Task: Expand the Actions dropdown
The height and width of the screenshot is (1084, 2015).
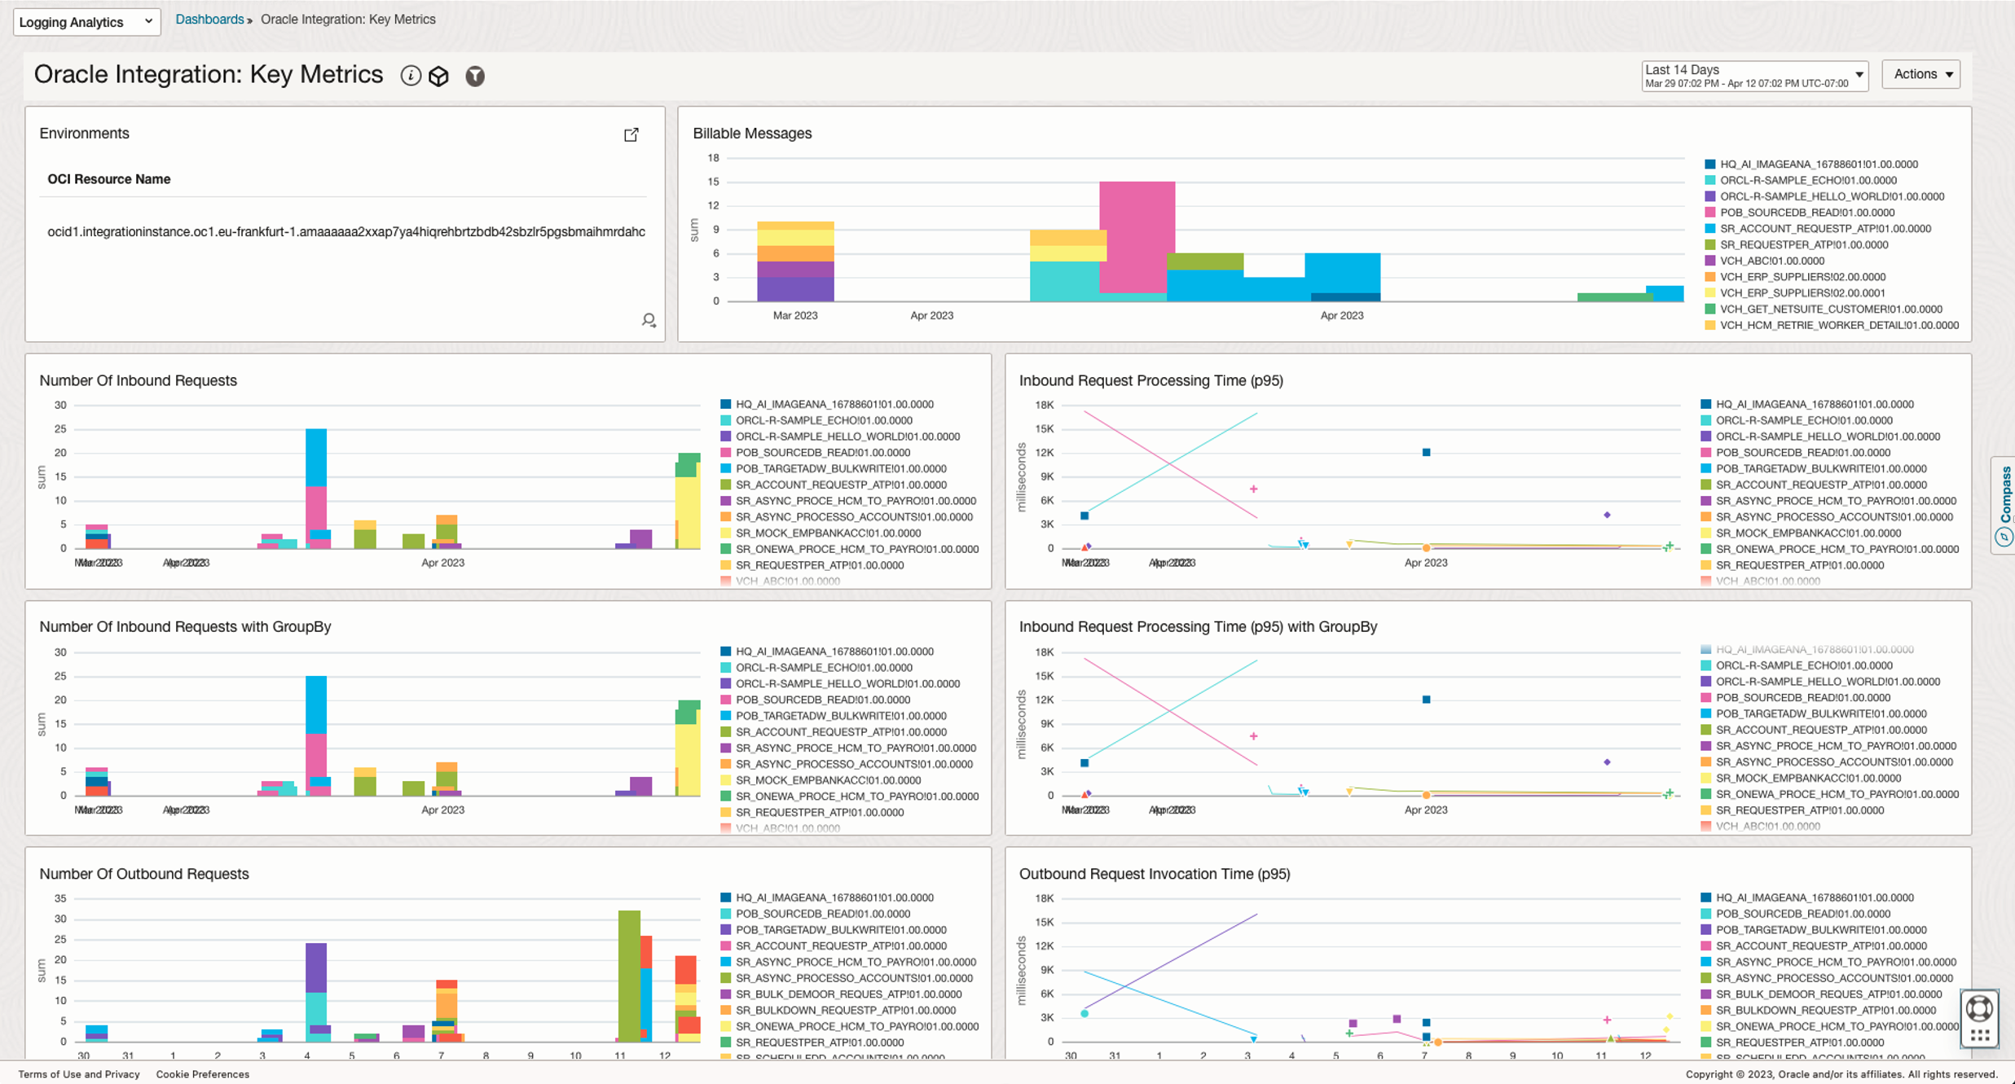Action: 1920,74
